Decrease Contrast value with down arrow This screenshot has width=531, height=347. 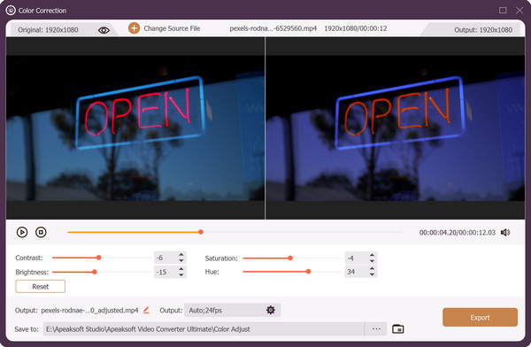(181, 260)
